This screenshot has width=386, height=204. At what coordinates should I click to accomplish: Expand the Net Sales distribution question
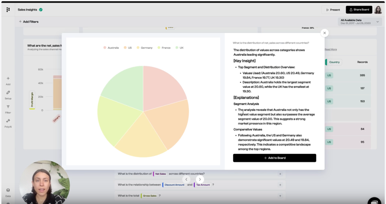280,174
